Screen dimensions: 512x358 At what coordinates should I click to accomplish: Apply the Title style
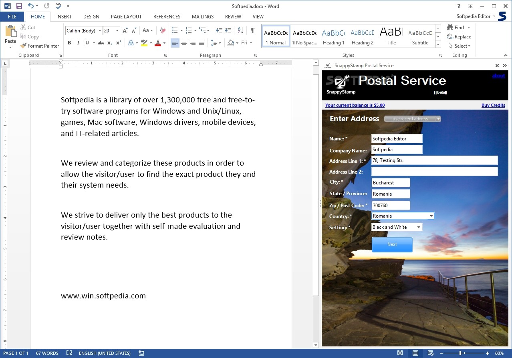(x=391, y=37)
